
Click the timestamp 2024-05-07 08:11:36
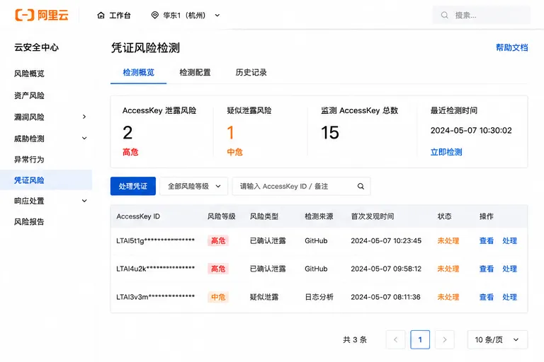(385, 297)
